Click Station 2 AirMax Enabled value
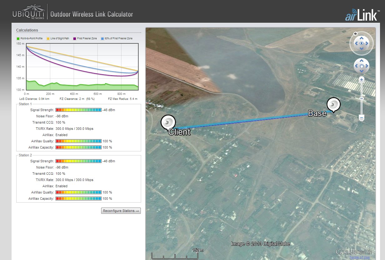The image size is (385, 260). pos(62,186)
